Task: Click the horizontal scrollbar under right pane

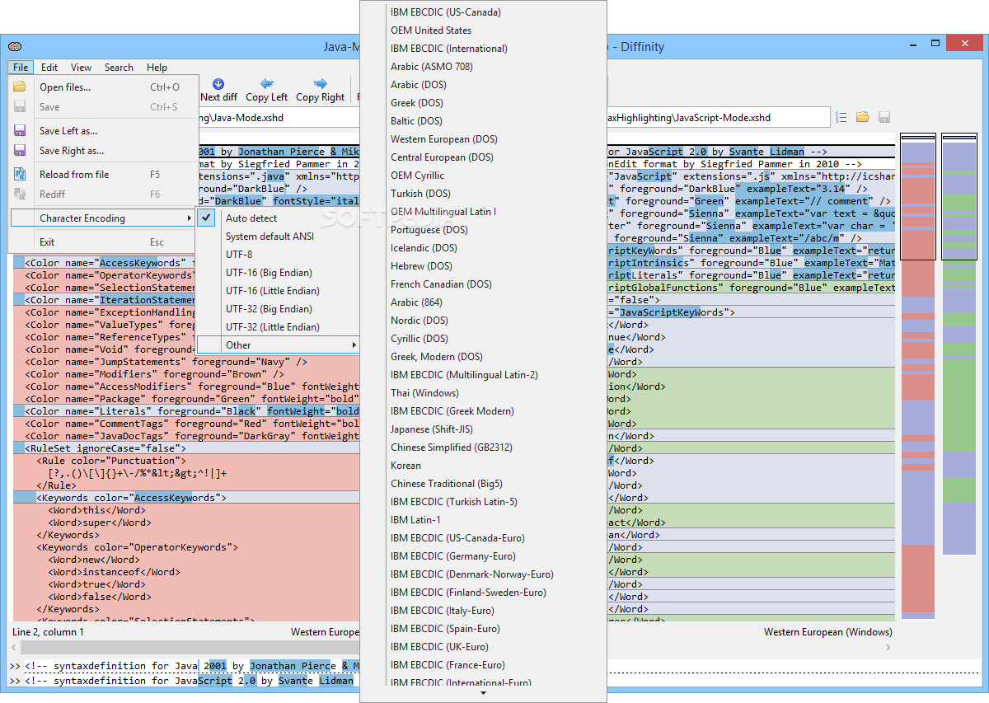Action: tap(748, 647)
